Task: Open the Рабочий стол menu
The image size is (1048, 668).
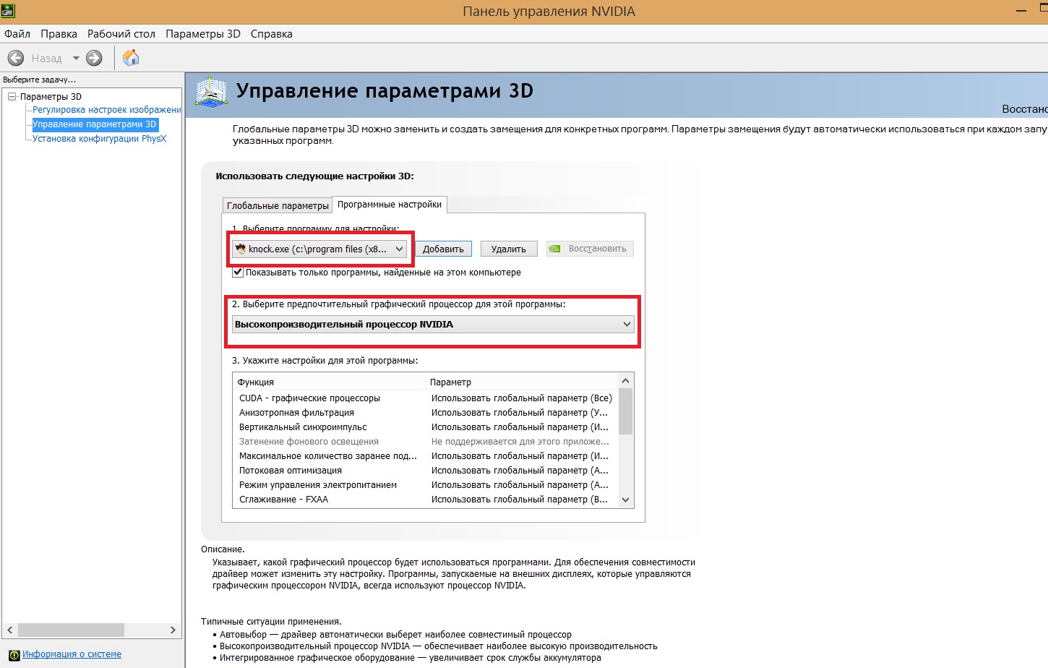Action: coord(121,34)
